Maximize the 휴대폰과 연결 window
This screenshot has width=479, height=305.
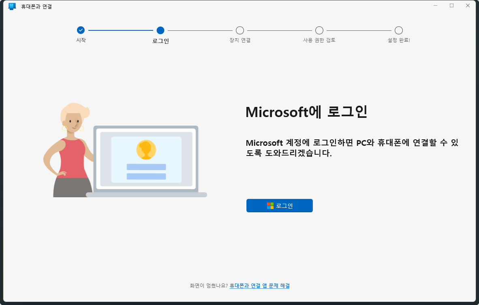(x=451, y=6)
